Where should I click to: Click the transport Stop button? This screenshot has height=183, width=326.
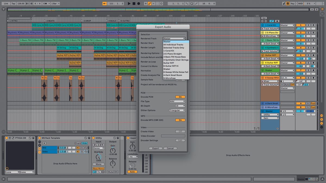click(134, 4)
